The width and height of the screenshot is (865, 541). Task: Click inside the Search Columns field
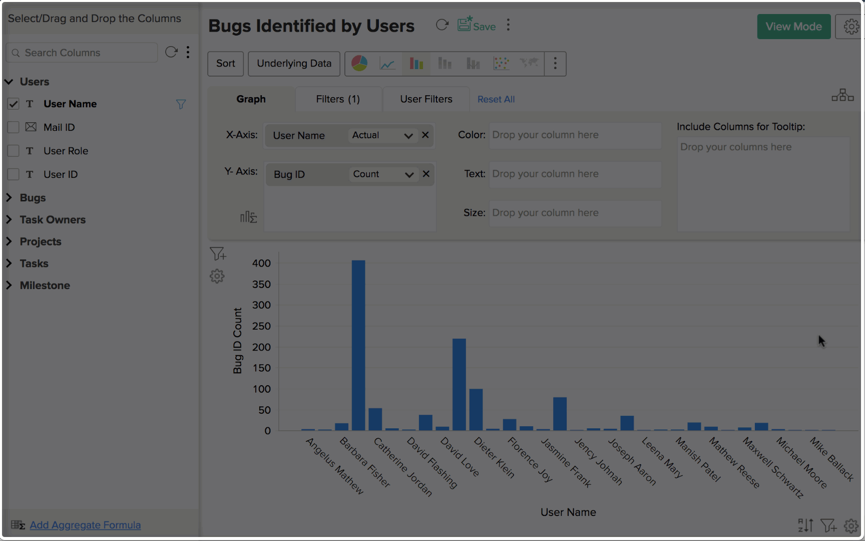pyautogui.click(x=82, y=52)
